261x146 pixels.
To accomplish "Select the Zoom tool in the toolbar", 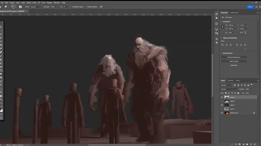I will (x=1, y=99).
